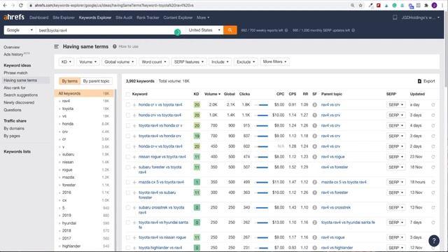This screenshot has height=252, width=448.
Task: Open Content Explorer in top navigation
Action: click(178, 17)
